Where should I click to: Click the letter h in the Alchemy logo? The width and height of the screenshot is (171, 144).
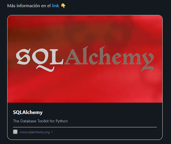click(105, 55)
